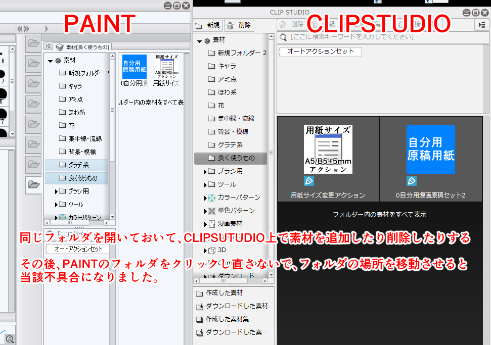
Task: Click the pencil edit icon under 用紙サイズ変更アクション
Action: coord(309,180)
